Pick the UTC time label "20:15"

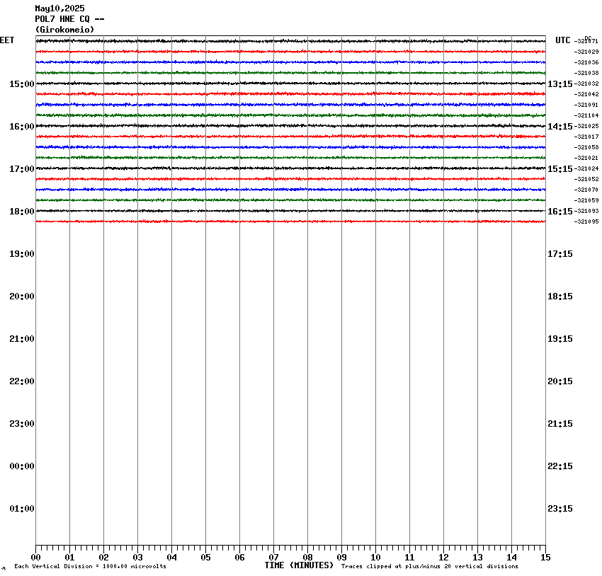coord(560,381)
